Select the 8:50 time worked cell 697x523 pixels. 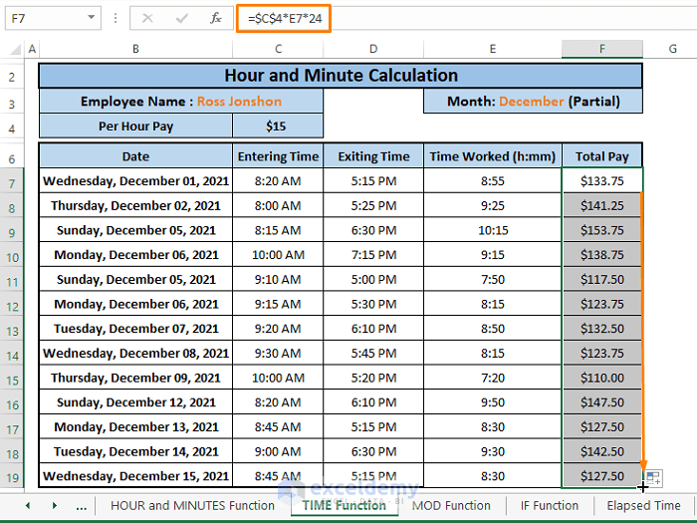(x=493, y=329)
